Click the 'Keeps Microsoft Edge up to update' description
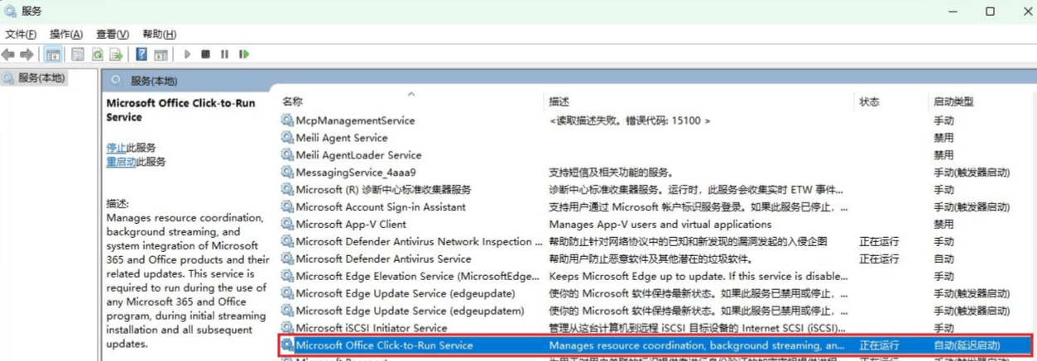Viewport: 1037px width, 361px height. click(699, 276)
